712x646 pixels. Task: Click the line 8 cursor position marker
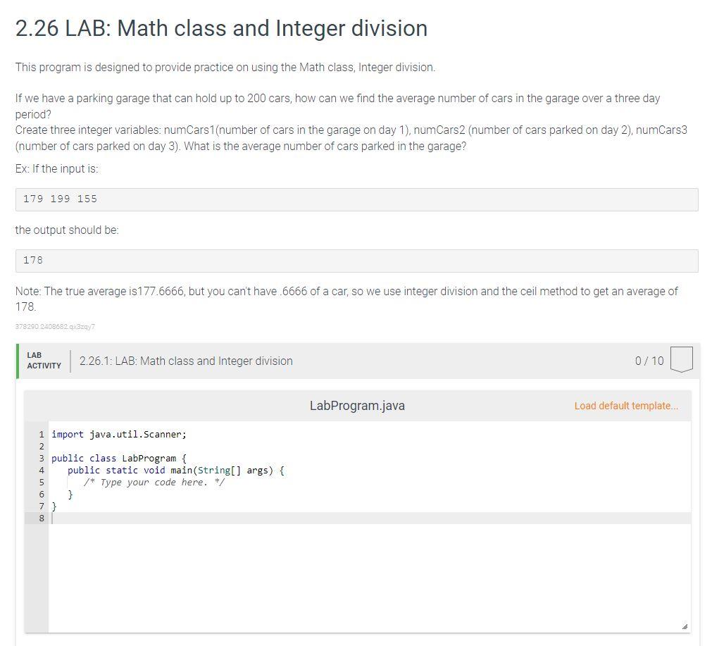[50, 518]
